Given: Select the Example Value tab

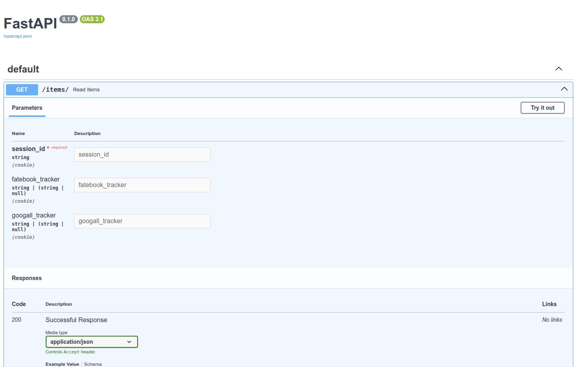Looking at the screenshot, I should (x=62, y=364).
